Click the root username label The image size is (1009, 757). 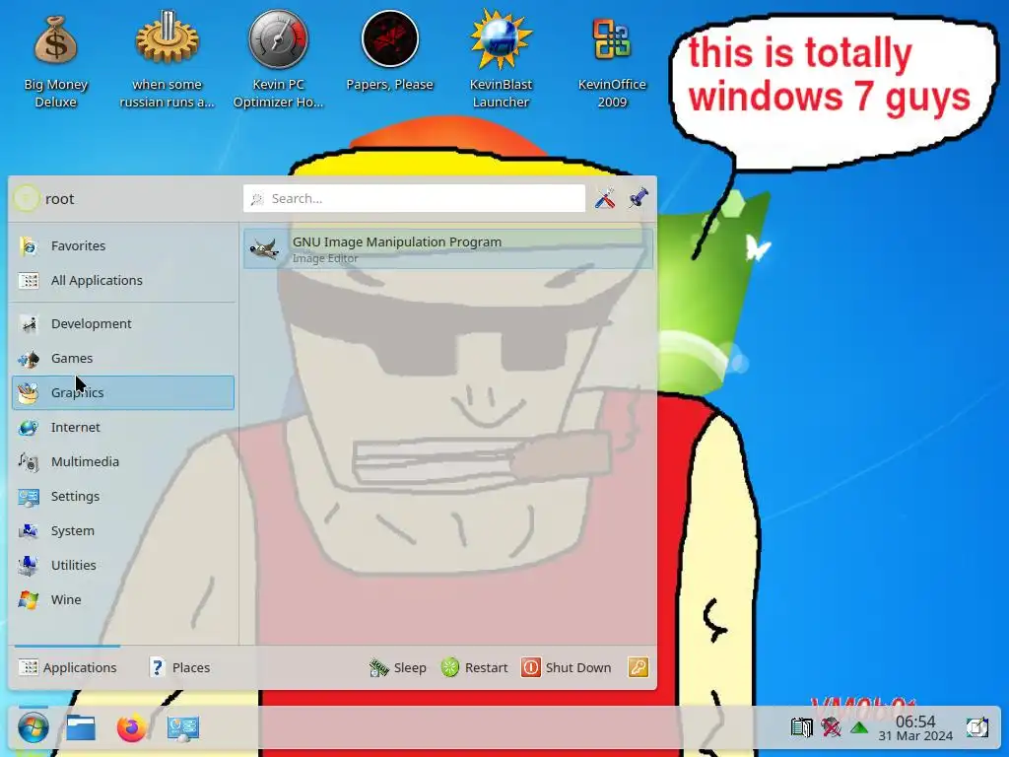pyautogui.click(x=60, y=199)
